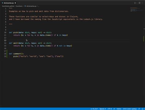145x110 pixels.
Task: Select UTF-8 encoding in status bar
Action: click(x=110, y=109)
